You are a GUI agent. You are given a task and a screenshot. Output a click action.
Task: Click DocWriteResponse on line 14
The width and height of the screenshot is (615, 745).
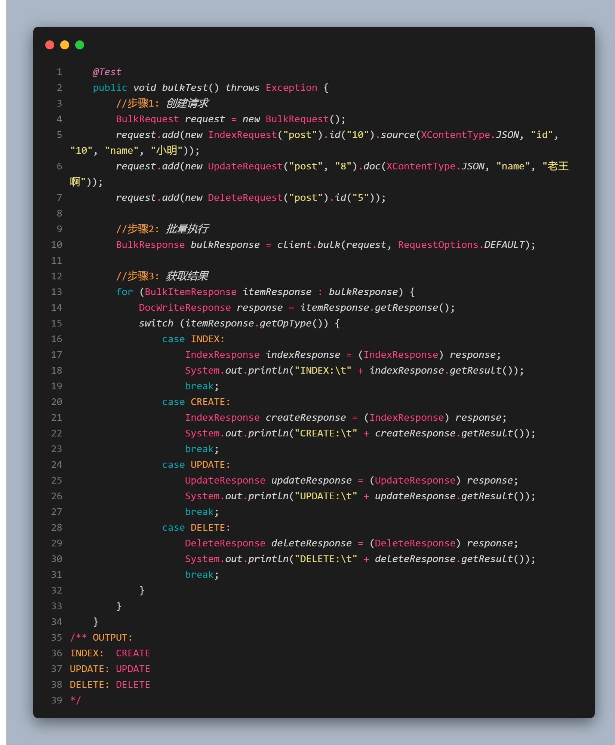click(185, 307)
